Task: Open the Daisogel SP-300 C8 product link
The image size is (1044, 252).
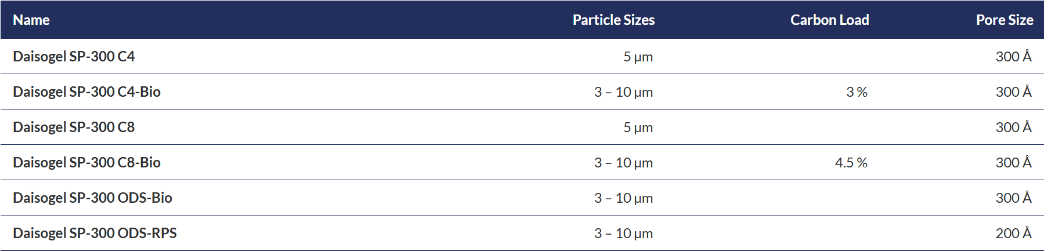Action: [74, 127]
